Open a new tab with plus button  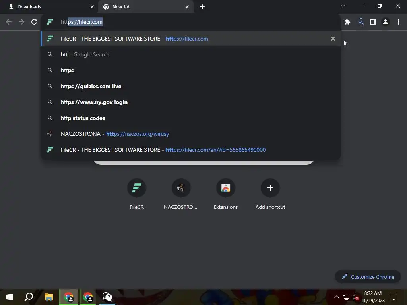click(x=202, y=7)
